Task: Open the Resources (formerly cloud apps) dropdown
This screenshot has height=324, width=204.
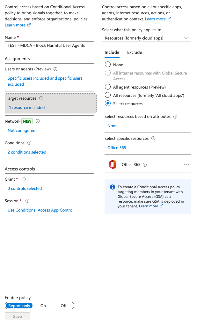Action: pyautogui.click(x=147, y=38)
